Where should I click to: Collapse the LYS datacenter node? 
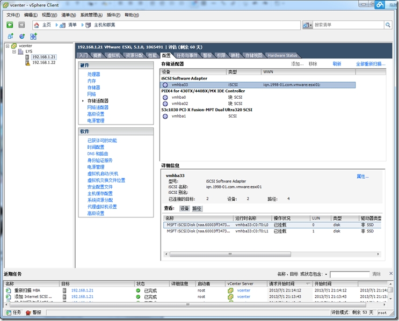14,52
